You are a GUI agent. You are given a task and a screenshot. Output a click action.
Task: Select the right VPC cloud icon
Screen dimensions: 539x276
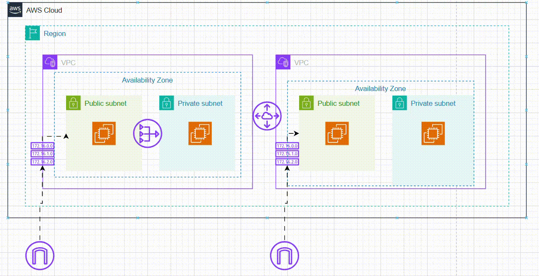(x=283, y=62)
